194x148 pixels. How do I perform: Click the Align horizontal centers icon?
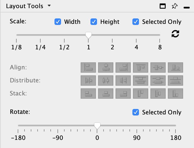click(106, 67)
